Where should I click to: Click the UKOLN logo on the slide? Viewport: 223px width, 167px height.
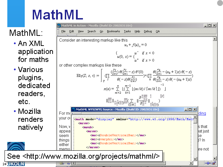coord(16,154)
